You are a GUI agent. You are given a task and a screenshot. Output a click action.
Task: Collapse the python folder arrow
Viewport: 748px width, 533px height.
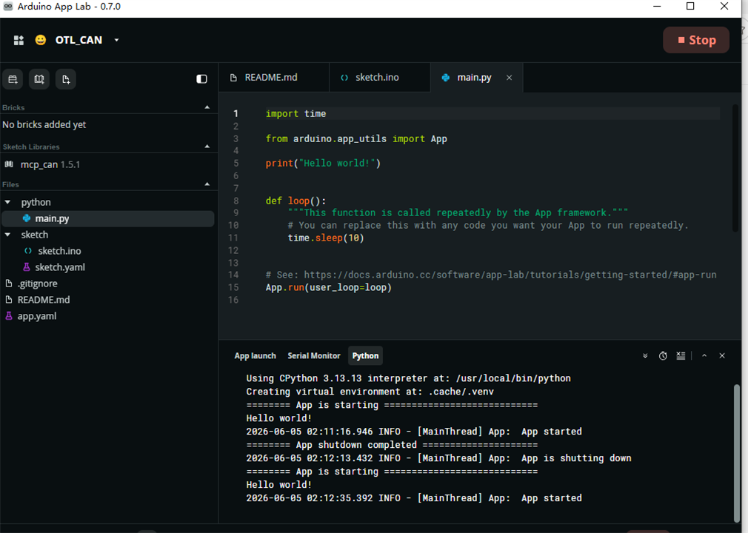[7, 202]
